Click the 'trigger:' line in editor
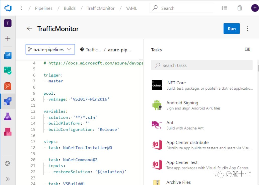 coord(53,75)
